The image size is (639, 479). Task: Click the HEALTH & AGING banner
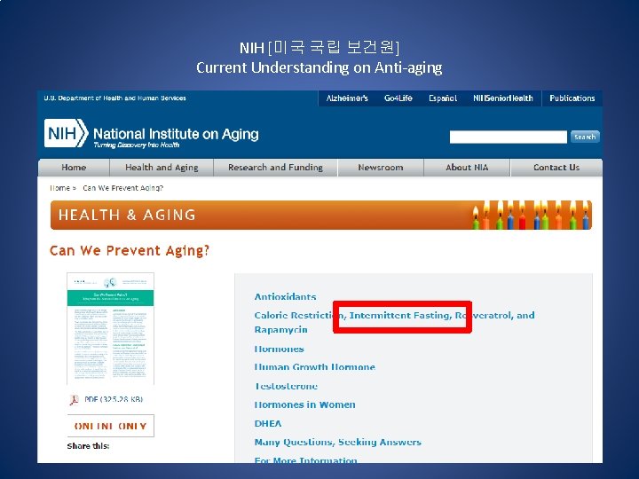(x=321, y=215)
